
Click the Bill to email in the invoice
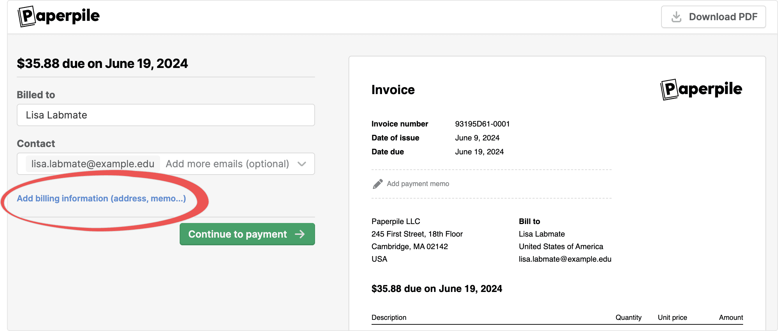click(565, 259)
